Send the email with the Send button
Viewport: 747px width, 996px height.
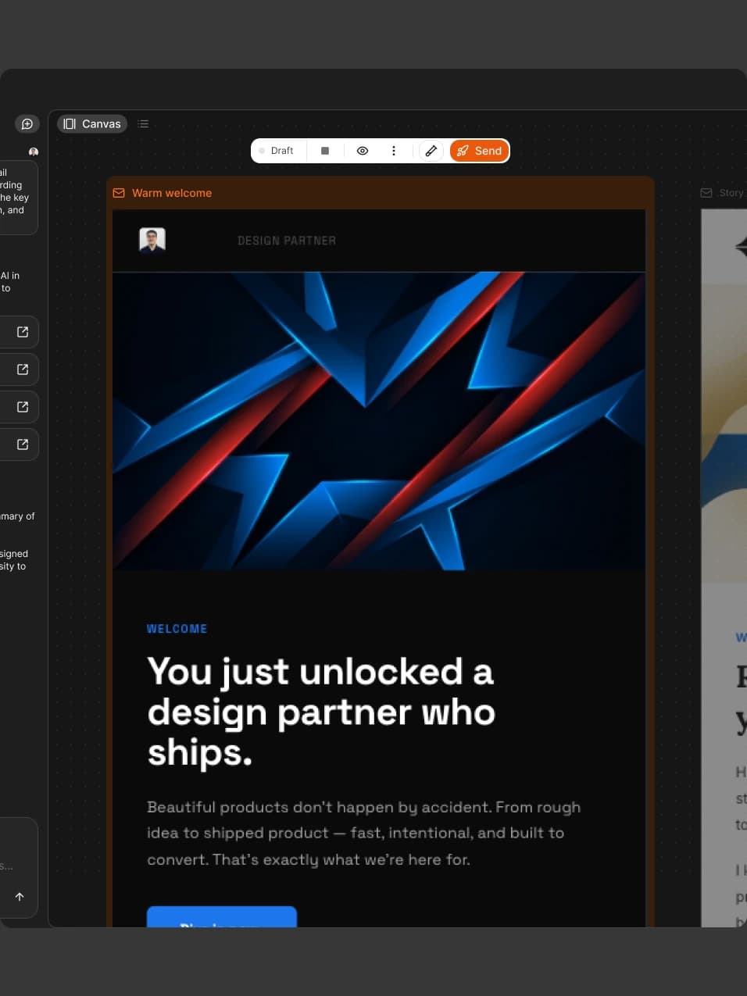(479, 151)
